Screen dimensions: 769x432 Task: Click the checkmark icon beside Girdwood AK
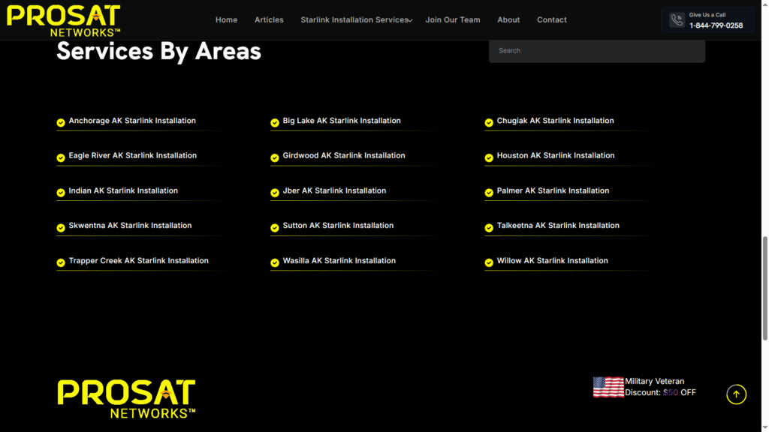point(275,157)
